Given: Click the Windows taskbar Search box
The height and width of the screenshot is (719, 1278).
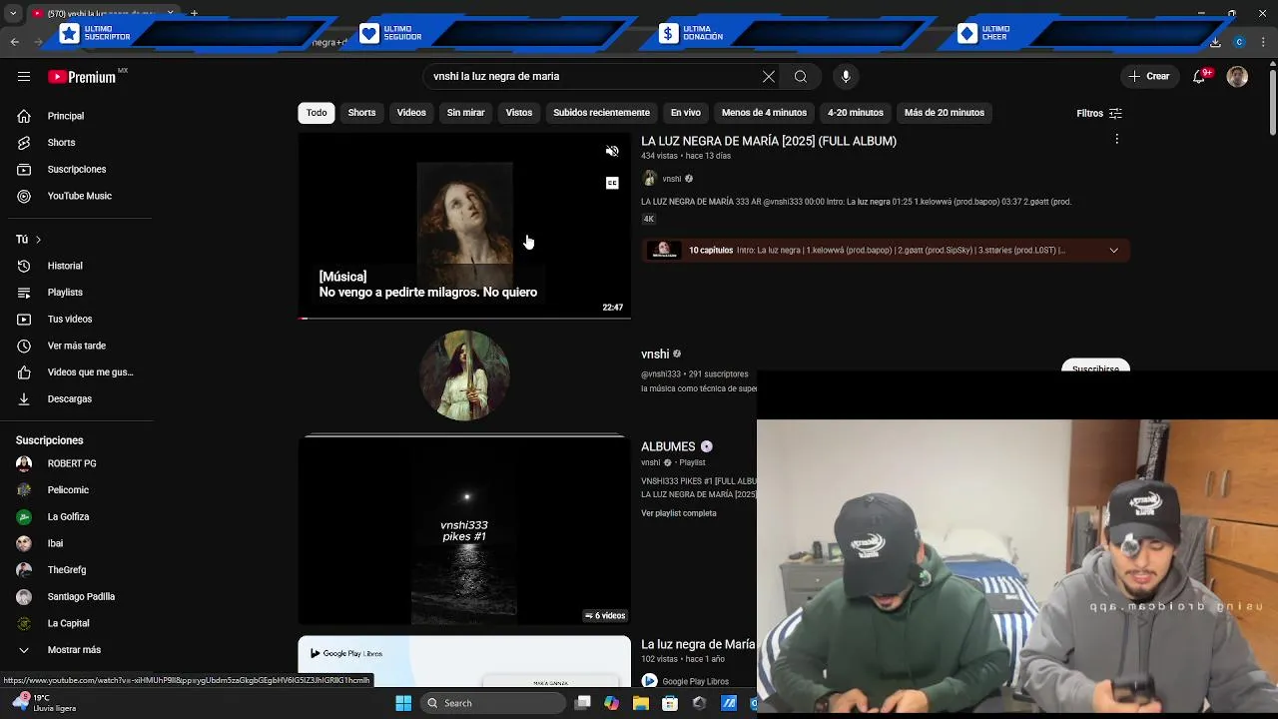Looking at the screenshot, I should (493, 703).
